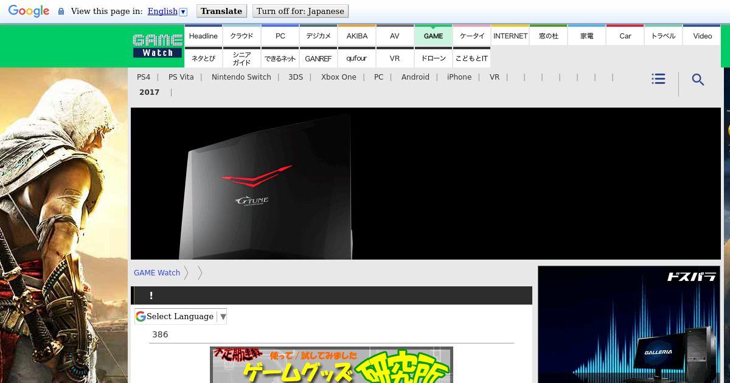Open the シニアガイド tab
This screenshot has height=383, width=730.
point(242,58)
